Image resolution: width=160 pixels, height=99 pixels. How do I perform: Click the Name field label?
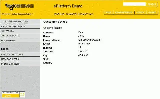point(46,36)
